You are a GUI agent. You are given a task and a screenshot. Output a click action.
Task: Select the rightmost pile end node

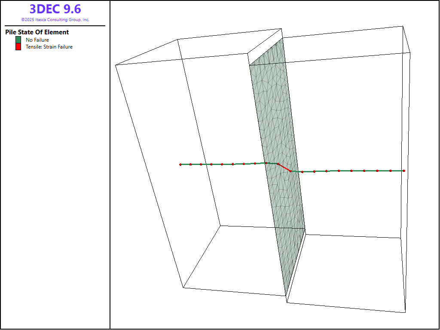click(404, 171)
